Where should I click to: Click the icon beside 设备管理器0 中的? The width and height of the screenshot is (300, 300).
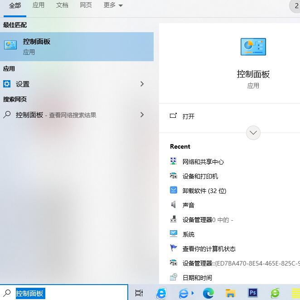point(174,219)
